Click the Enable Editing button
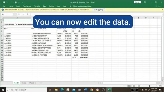This screenshot has height=92, width=164. coord(98,10)
